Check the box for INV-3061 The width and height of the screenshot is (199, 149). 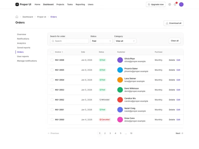coord(52,110)
